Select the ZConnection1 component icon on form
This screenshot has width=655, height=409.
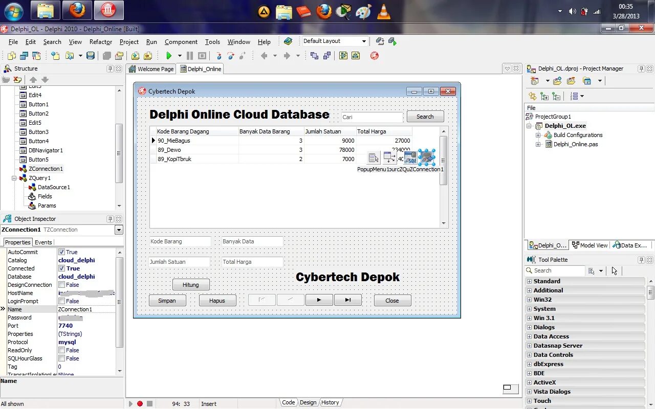[x=426, y=157]
